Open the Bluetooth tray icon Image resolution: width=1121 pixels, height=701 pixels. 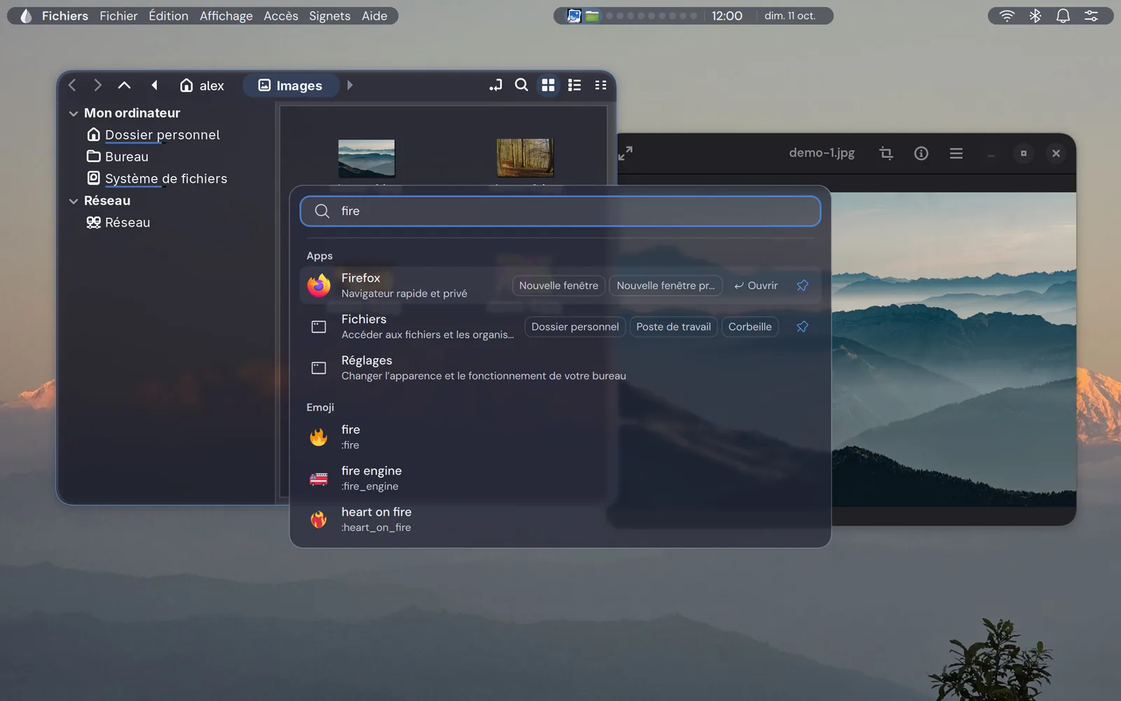coord(1035,15)
